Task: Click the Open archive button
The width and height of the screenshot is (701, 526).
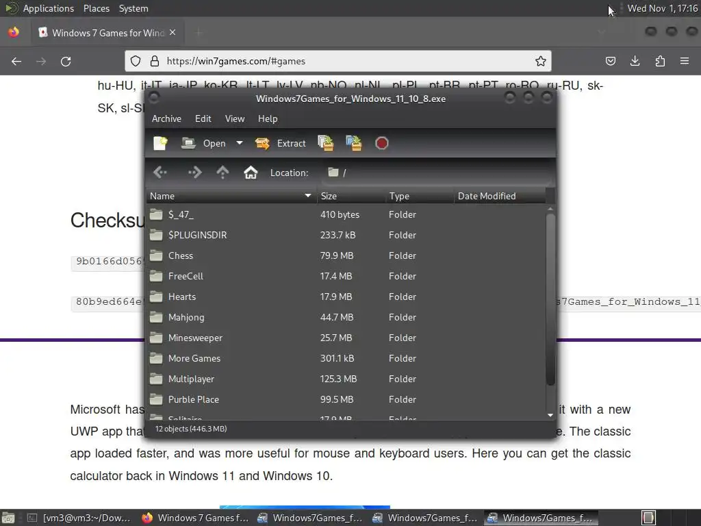Action: coord(204,143)
